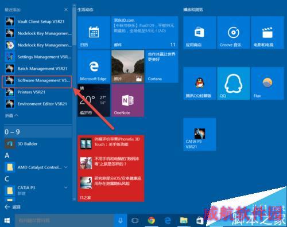Launch OneNote tile
Viewport: 287px width, 227px height.
click(x=128, y=100)
